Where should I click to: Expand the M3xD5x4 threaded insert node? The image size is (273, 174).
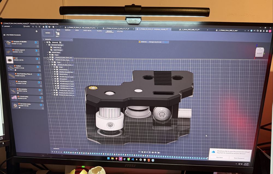pyautogui.click(x=52, y=72)
